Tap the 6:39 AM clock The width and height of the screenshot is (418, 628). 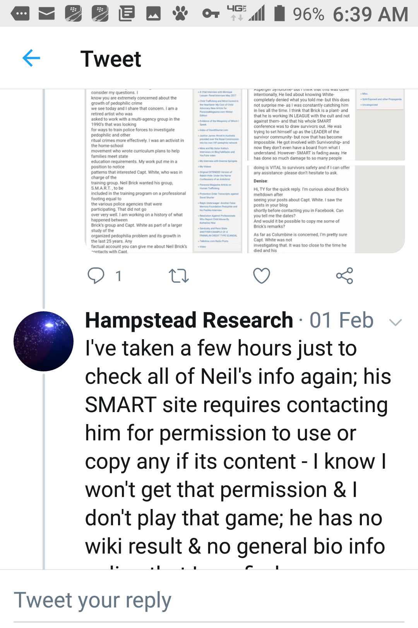click(x=370, y=14)
